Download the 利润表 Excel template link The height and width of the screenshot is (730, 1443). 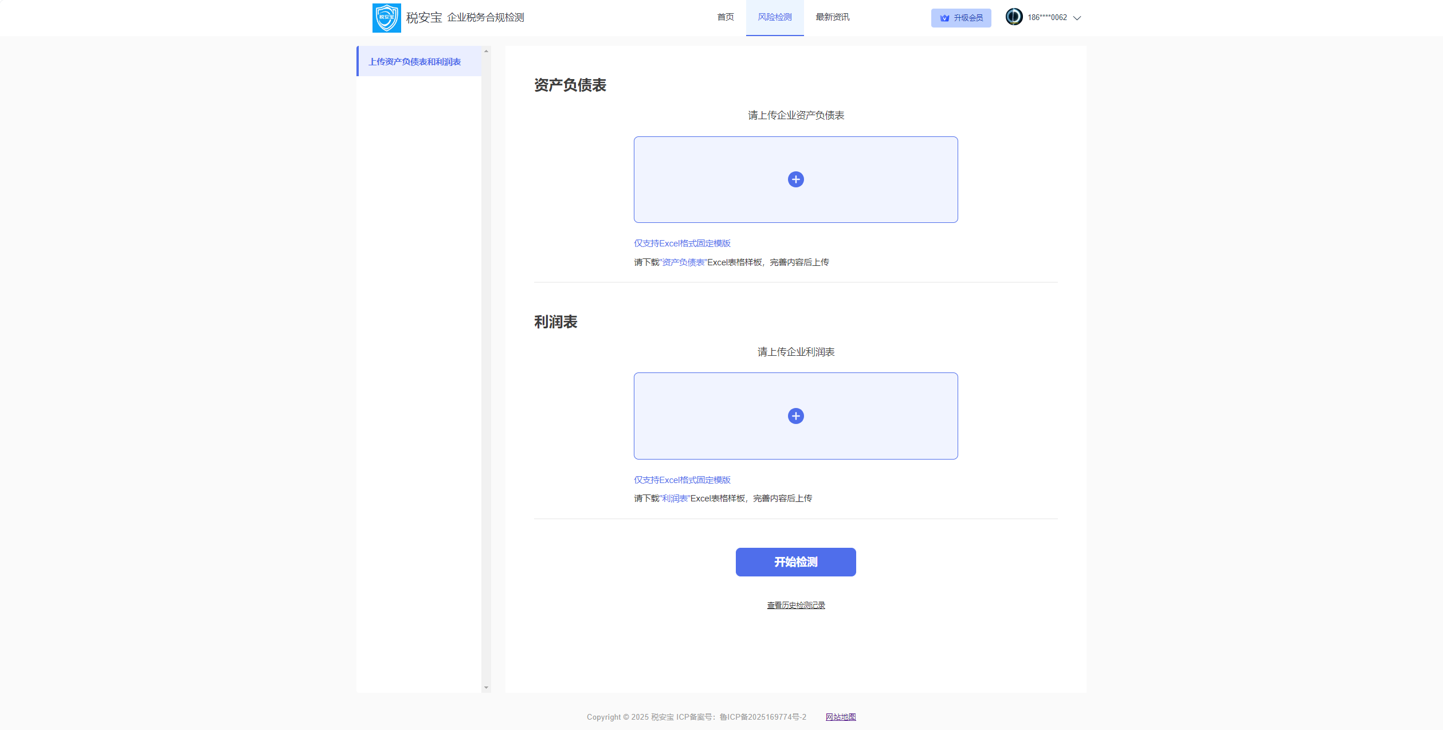point(675,499)
